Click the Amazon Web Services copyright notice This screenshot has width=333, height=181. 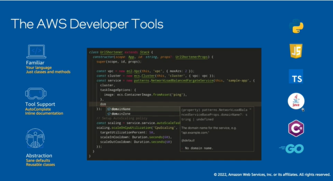(272, 175)
